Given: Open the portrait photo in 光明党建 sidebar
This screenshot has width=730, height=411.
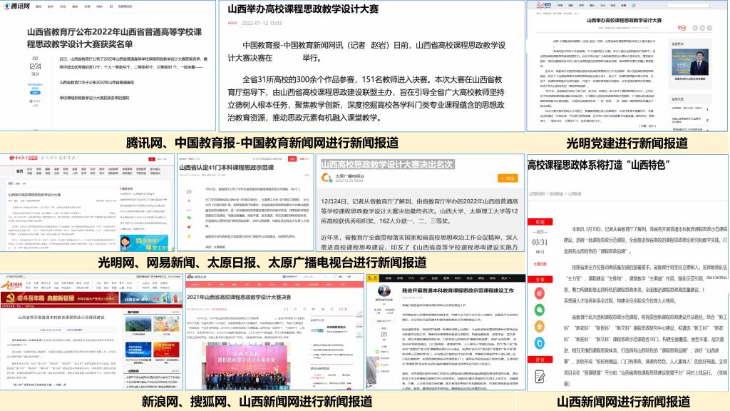Looking at the screenshot, I should pos(690,62).
